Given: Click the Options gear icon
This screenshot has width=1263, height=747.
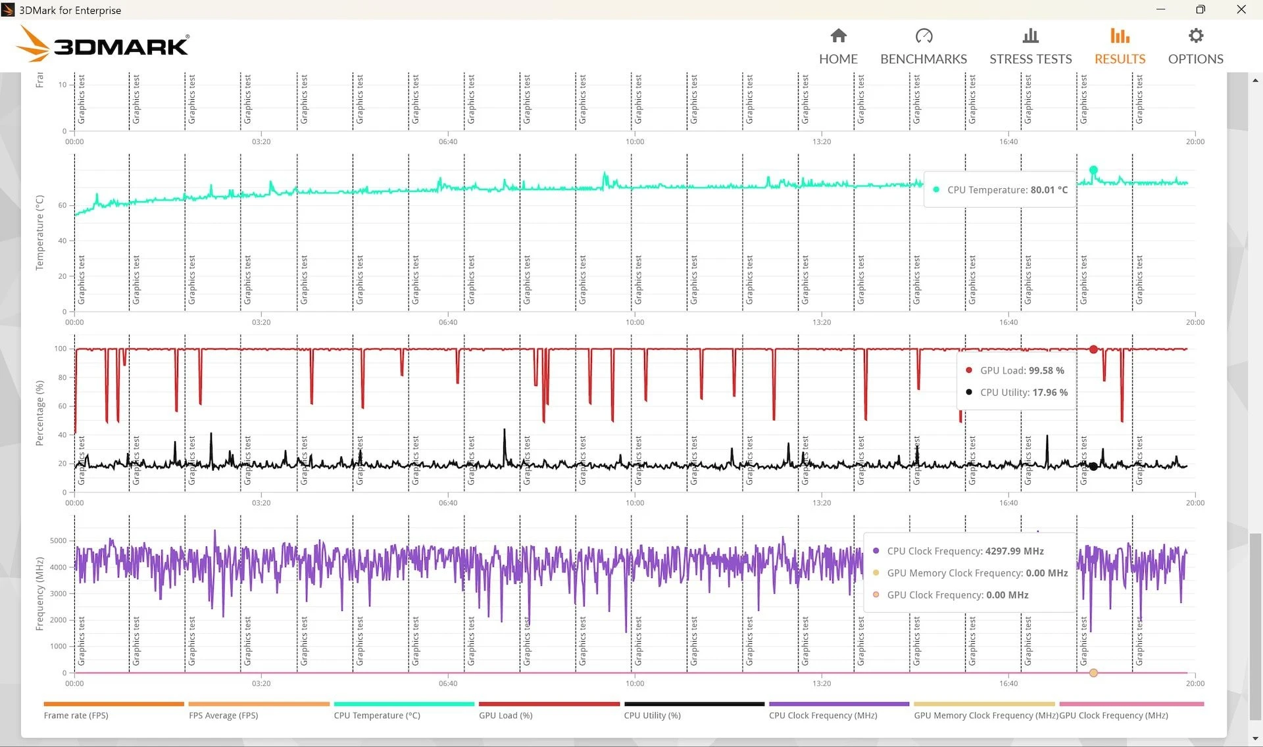Looking at the screenshot, I should 1195,36.
